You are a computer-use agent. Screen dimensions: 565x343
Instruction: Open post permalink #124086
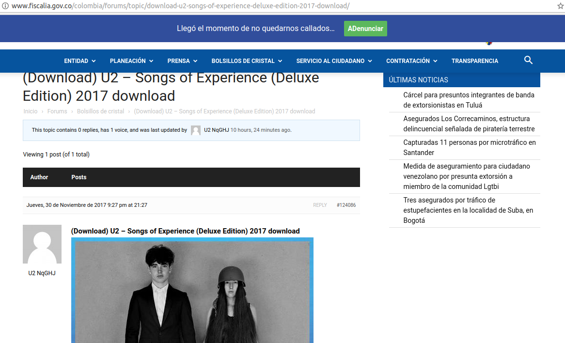(x=346, y=205)
